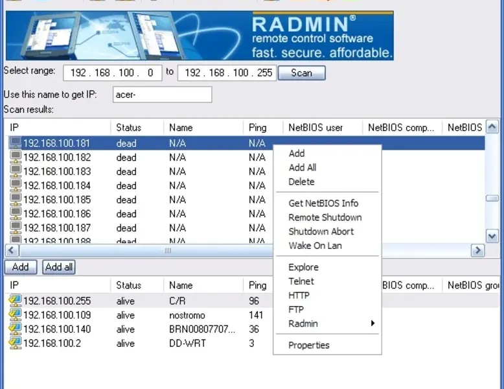Select Delete in the context menu
The height and width of the screenshot is (389, 504).
click(x=327, y=182)
